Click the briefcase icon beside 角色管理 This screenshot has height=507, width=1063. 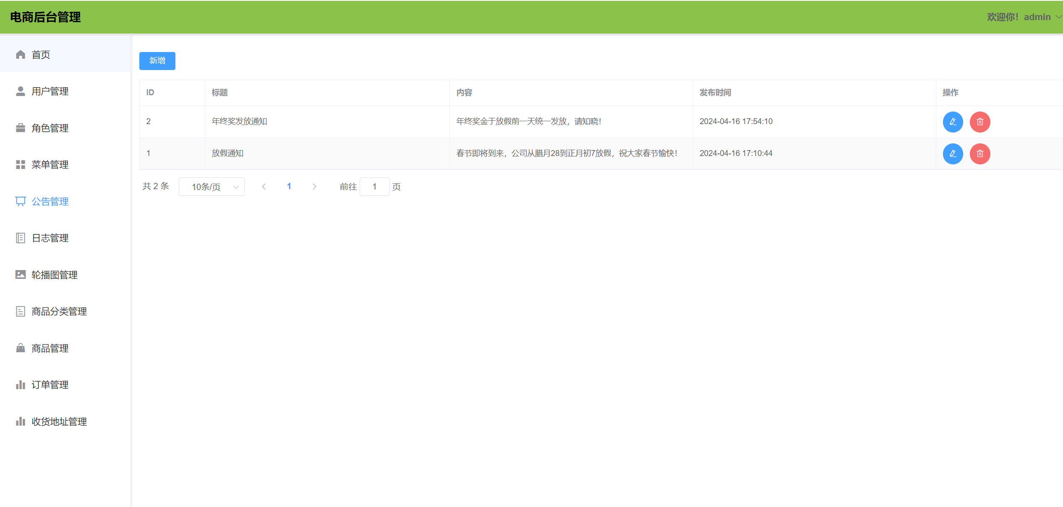click(20, 127)
